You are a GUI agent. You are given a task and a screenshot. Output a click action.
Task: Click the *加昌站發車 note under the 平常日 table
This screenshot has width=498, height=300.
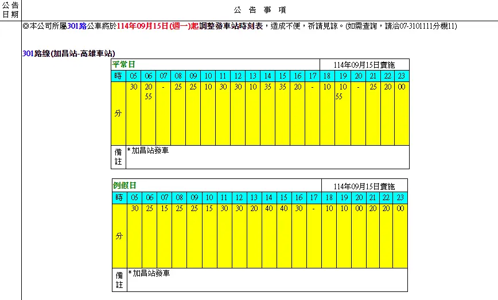(x=148, y=151)
